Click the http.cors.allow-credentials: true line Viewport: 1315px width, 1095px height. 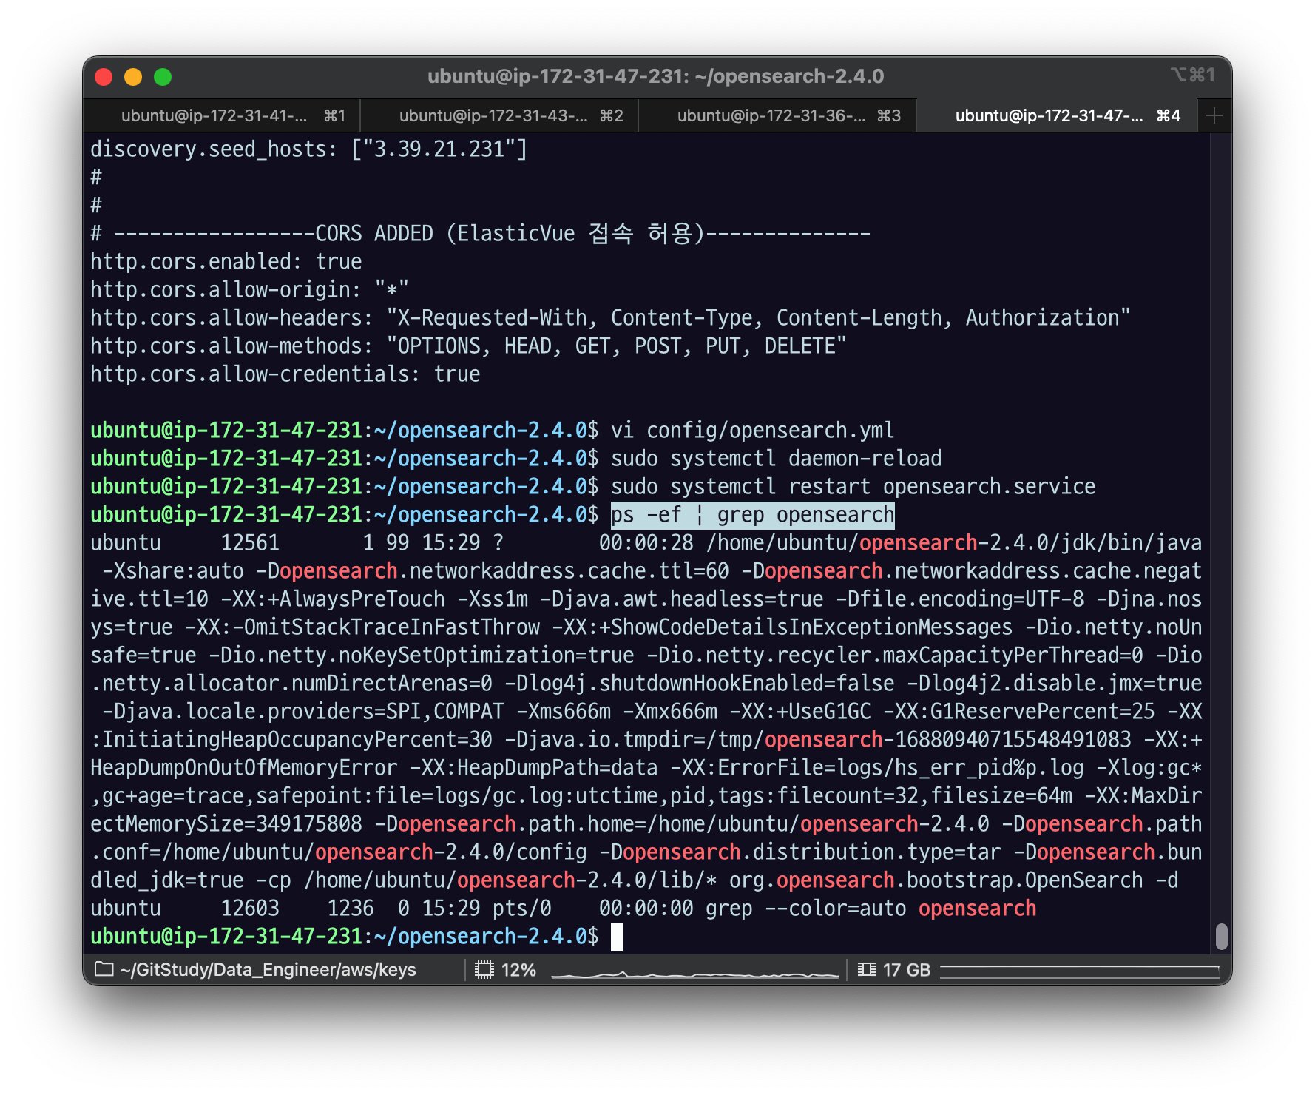tap(285, 374)
